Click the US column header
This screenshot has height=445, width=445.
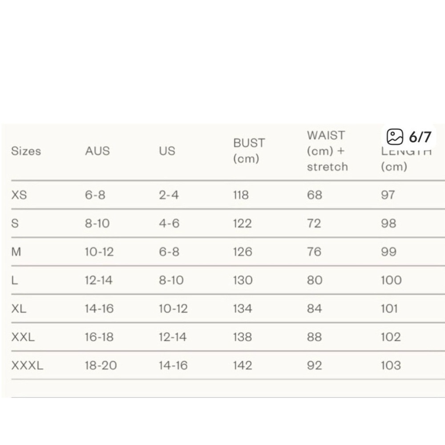click(x=167, y=151)
